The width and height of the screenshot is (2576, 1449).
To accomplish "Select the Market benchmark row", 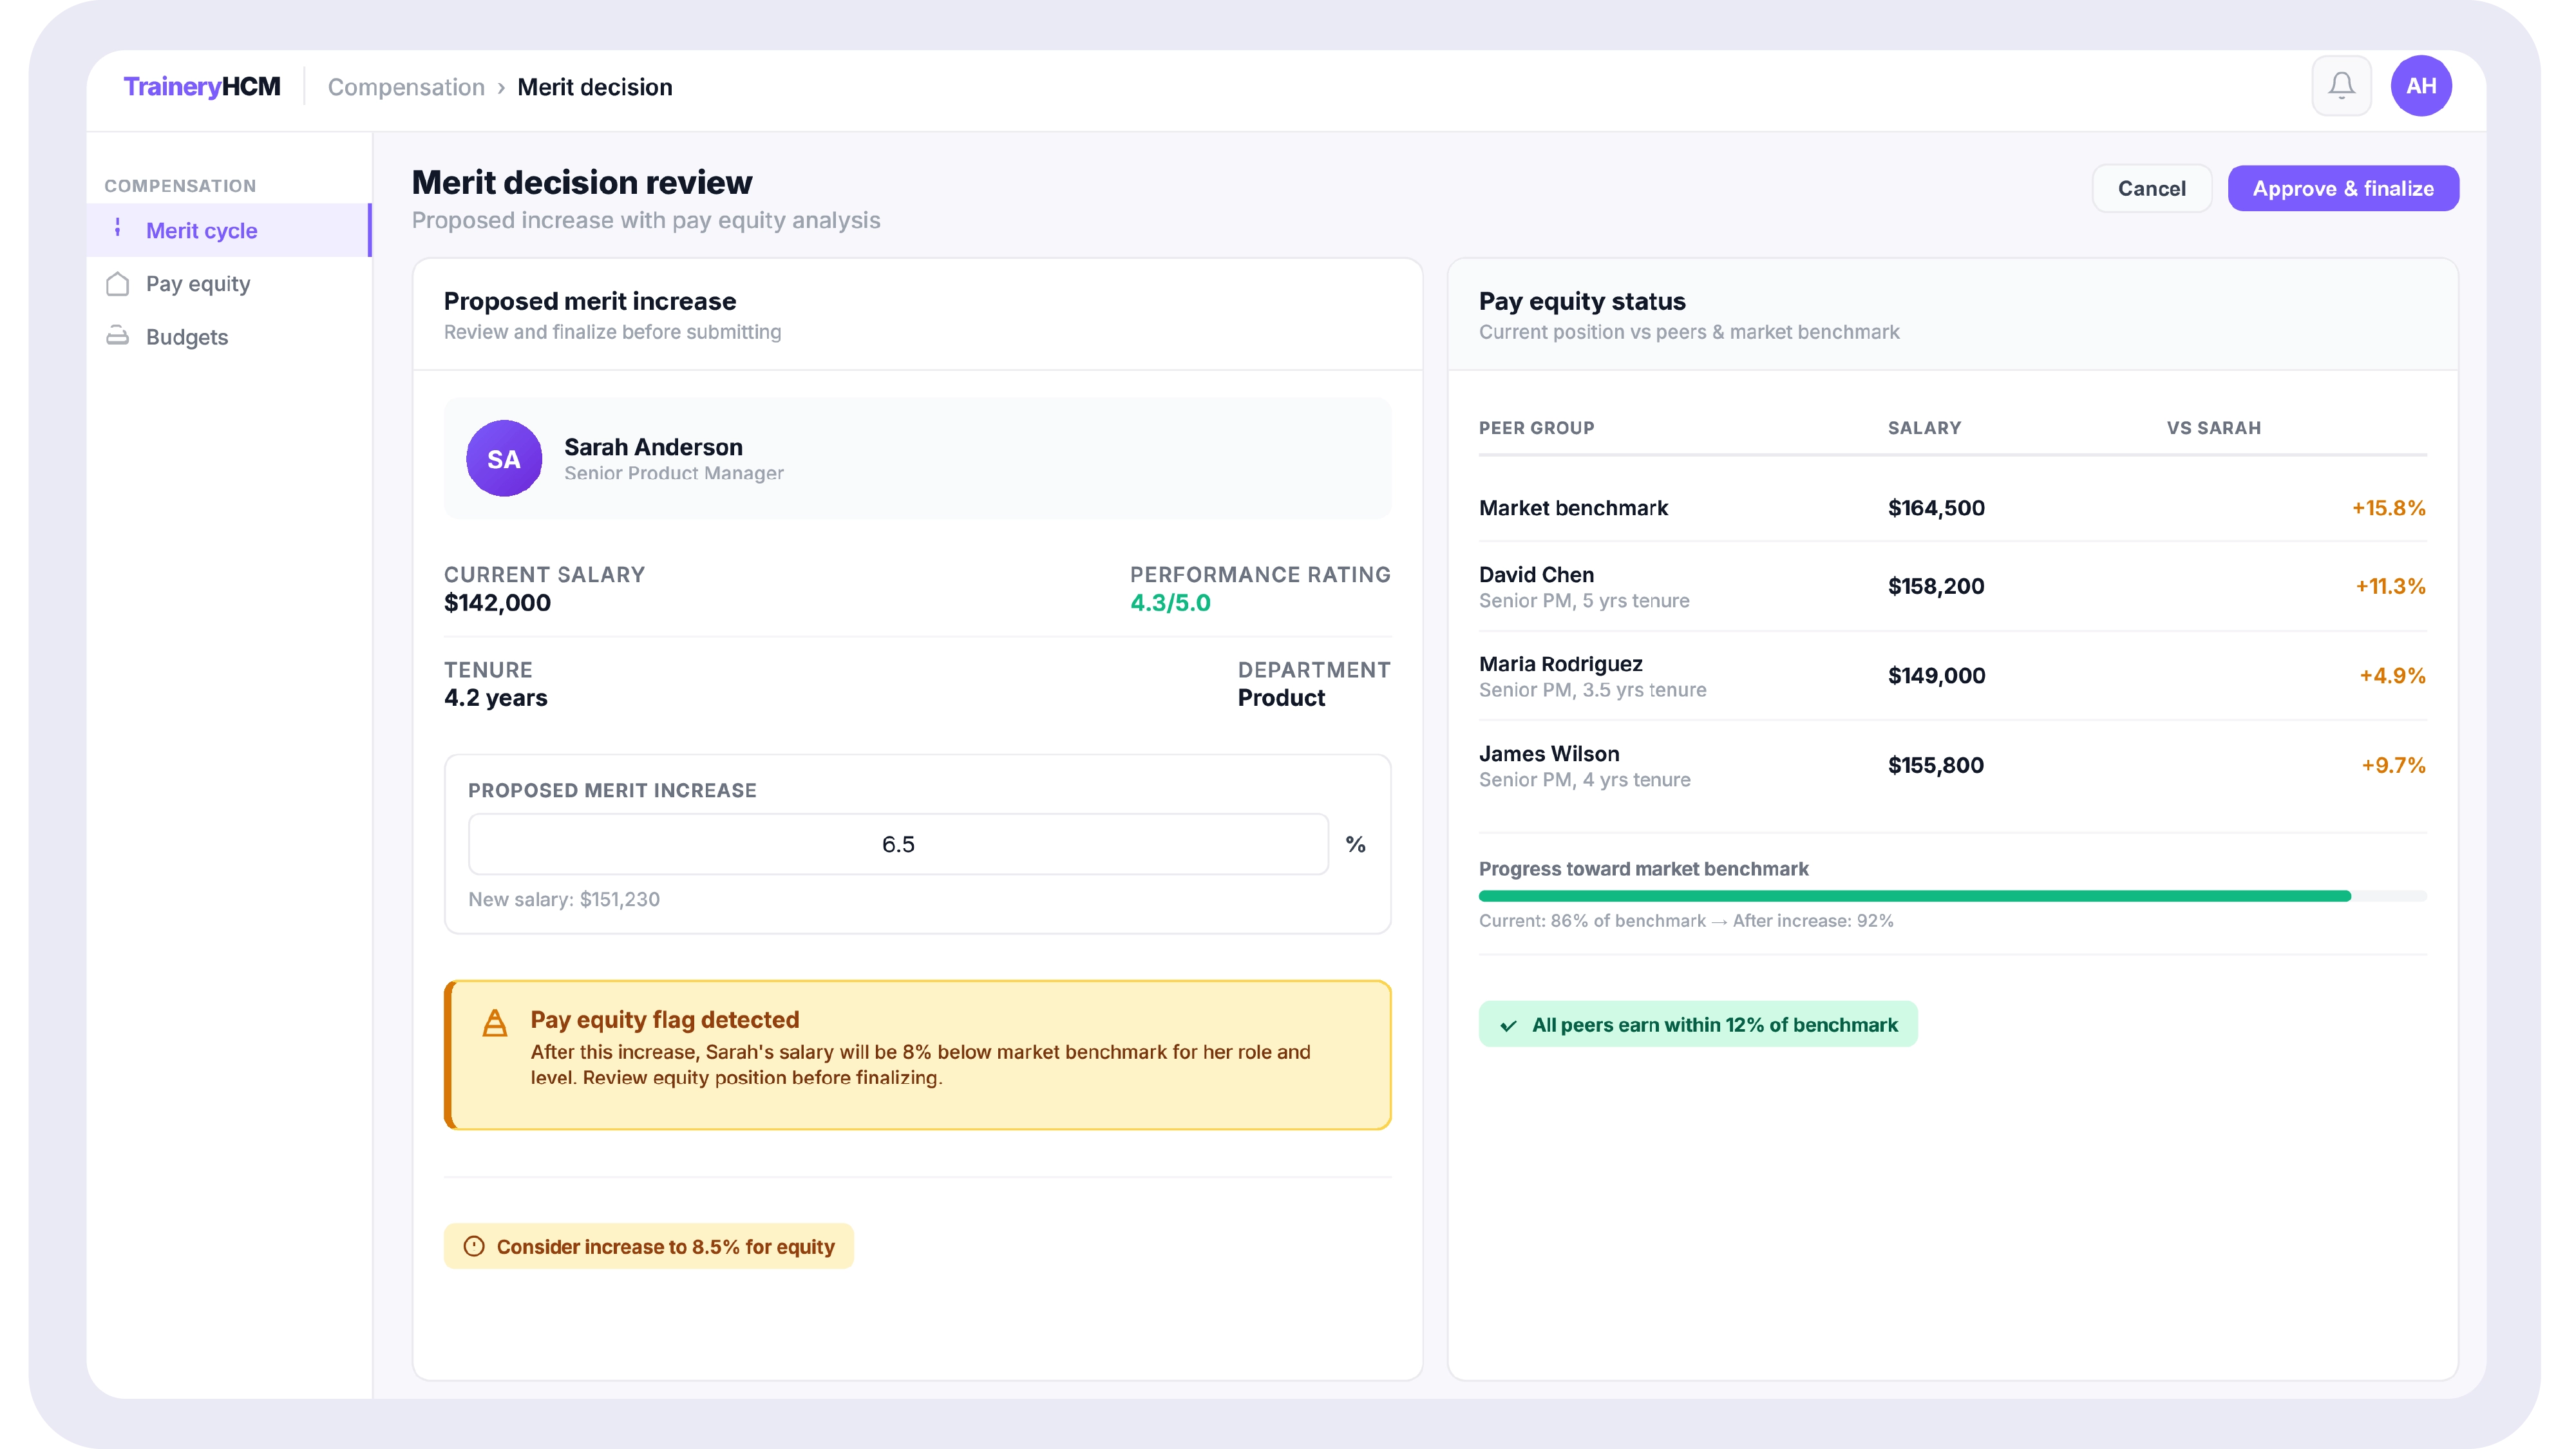I will coord(1952,508).
